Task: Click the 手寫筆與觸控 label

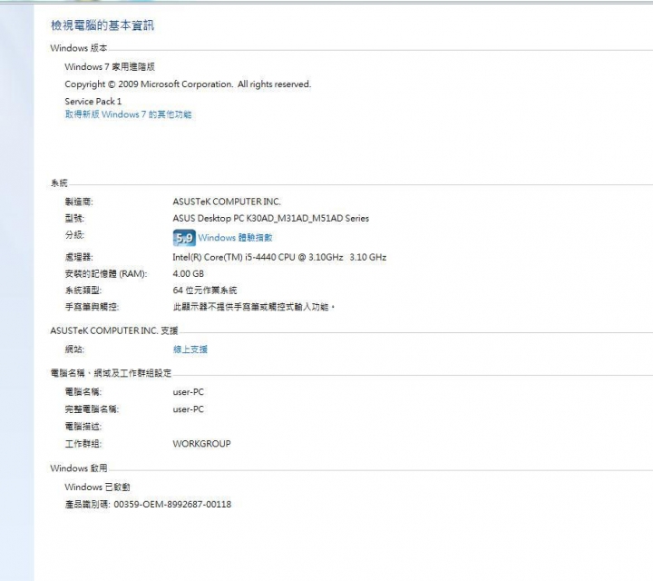Action: click(x=92, y=307)
